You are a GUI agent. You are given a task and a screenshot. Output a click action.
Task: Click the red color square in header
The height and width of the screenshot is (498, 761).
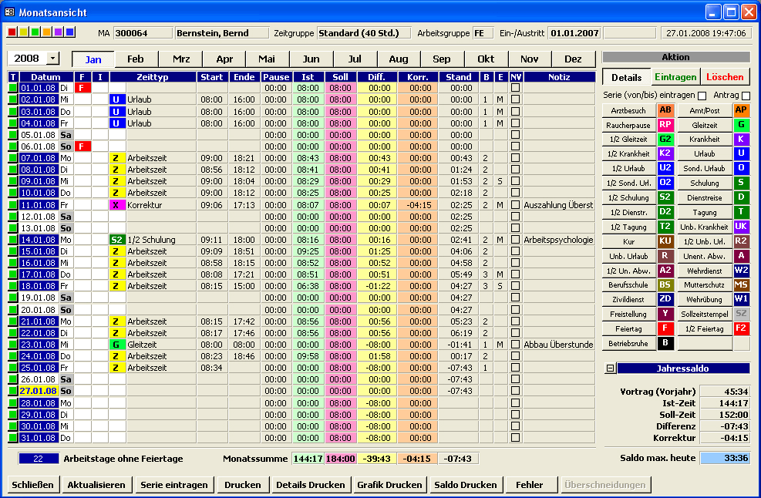tap(12, 32)
